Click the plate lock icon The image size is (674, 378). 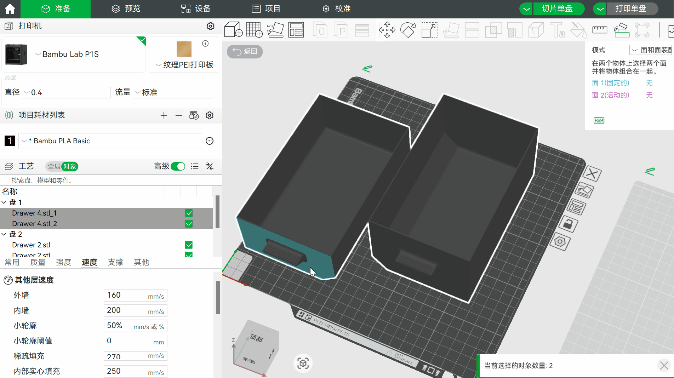[568, 224]
